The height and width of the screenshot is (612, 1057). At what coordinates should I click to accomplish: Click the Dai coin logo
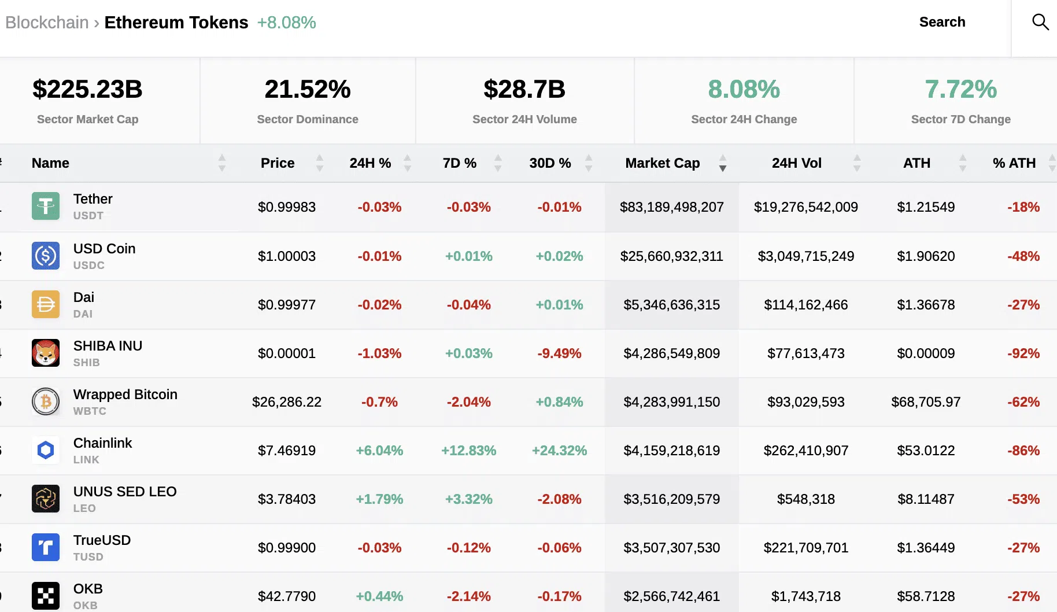coord(46,304)
